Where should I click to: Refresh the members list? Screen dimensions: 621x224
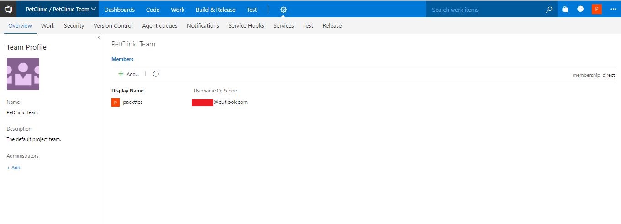click(x=156, y=74)
